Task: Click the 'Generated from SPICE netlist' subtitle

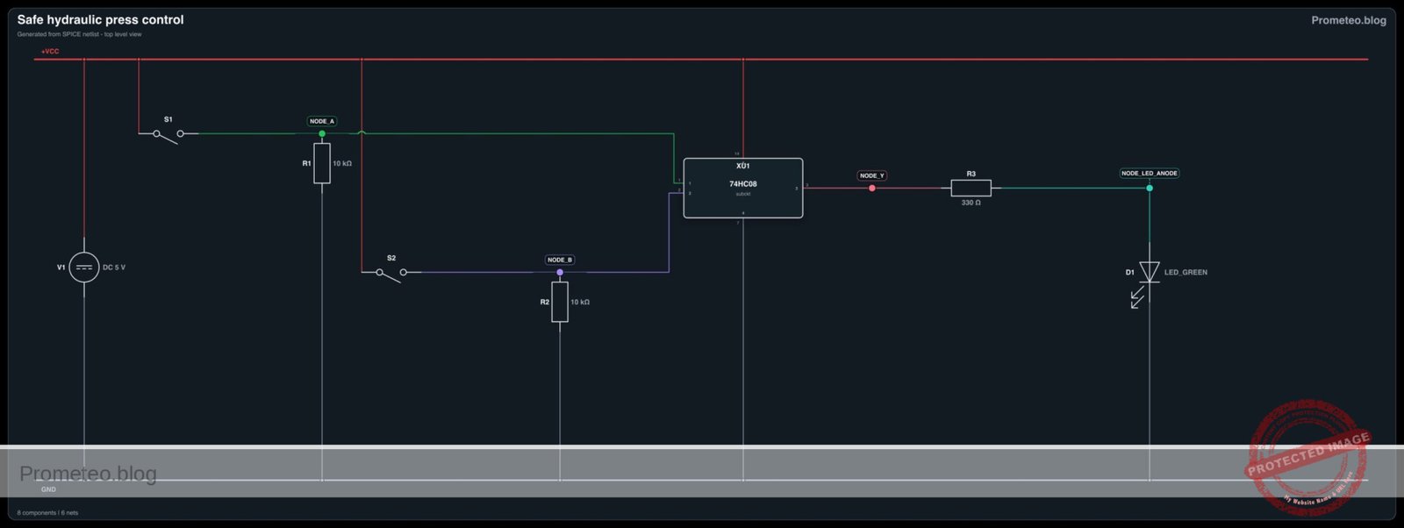Action: [79, 34]
